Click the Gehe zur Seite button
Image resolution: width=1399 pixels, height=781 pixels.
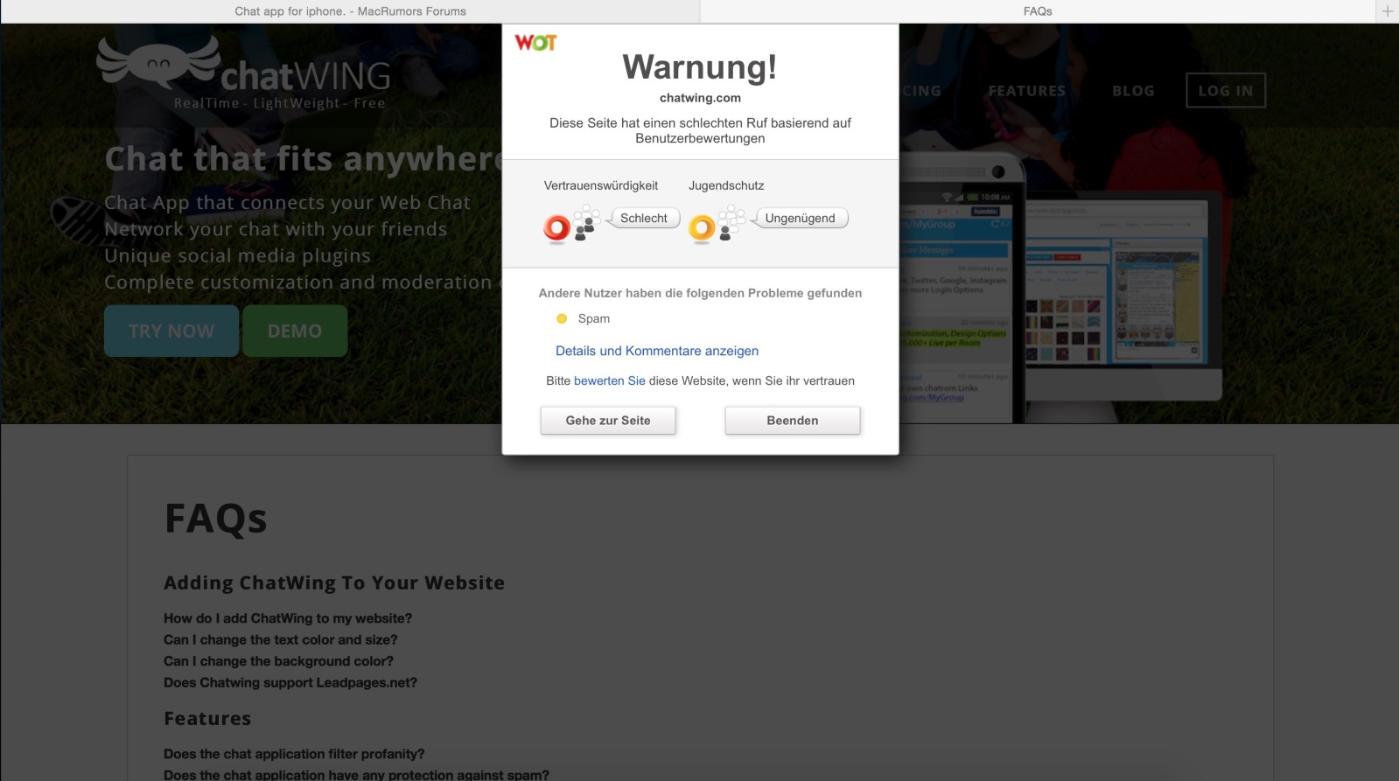coord(608,421)
